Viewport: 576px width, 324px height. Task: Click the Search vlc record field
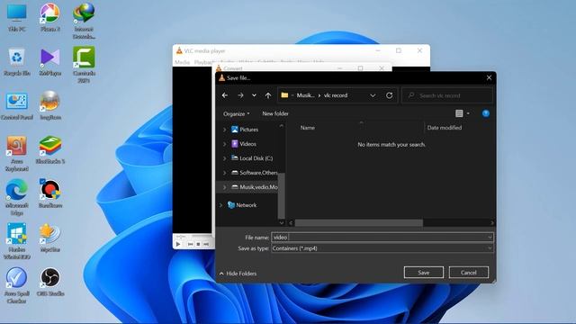tap(447, 95)
